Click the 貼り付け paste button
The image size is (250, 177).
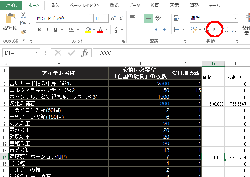point(10,23)
